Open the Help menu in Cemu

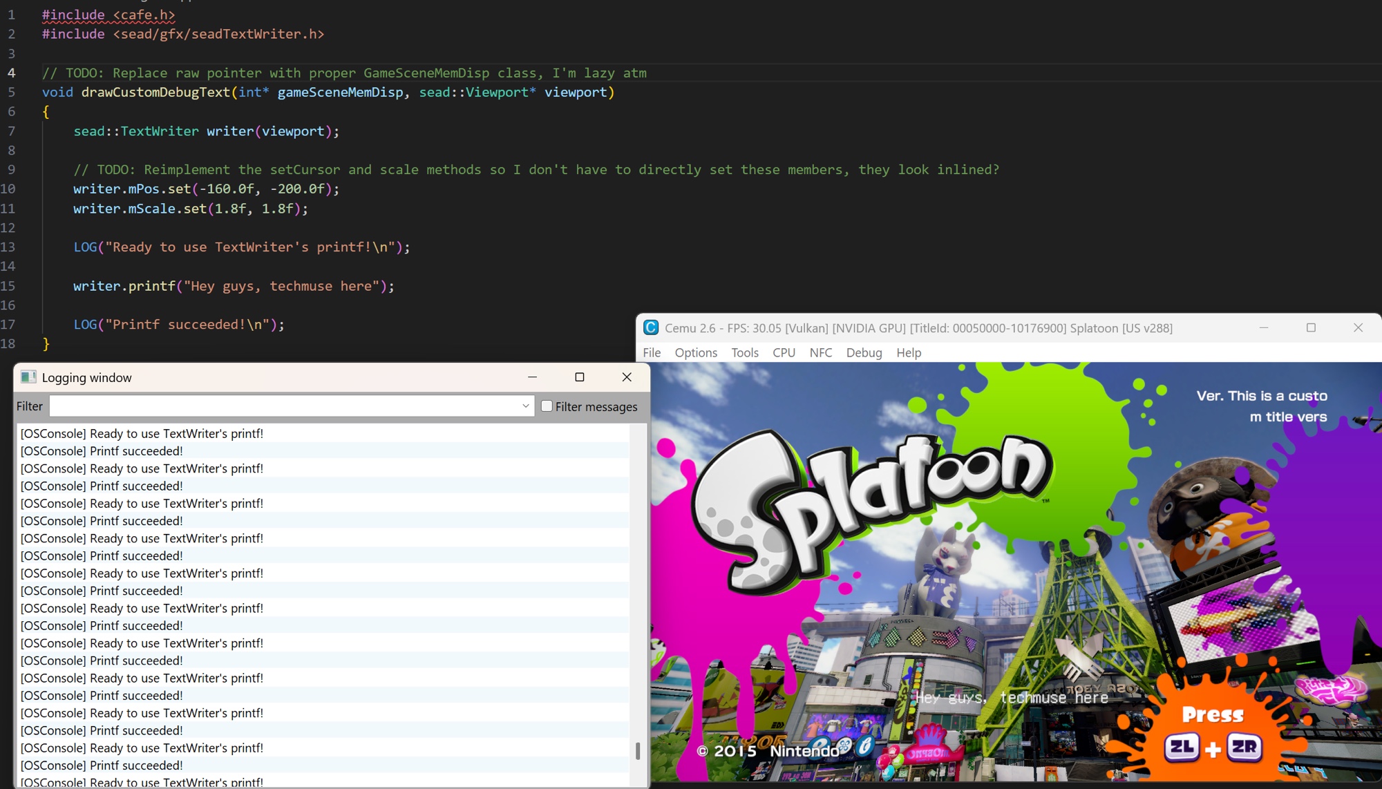coord(908,352)
